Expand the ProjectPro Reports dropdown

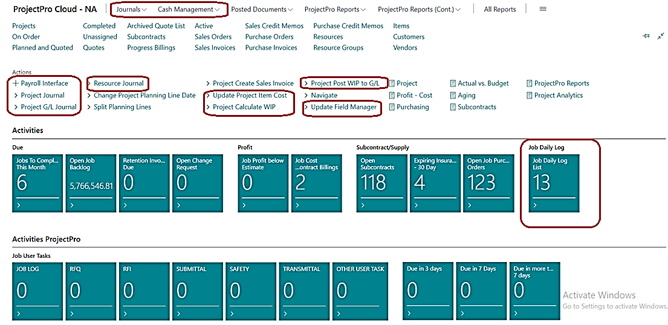pos(336,9)
